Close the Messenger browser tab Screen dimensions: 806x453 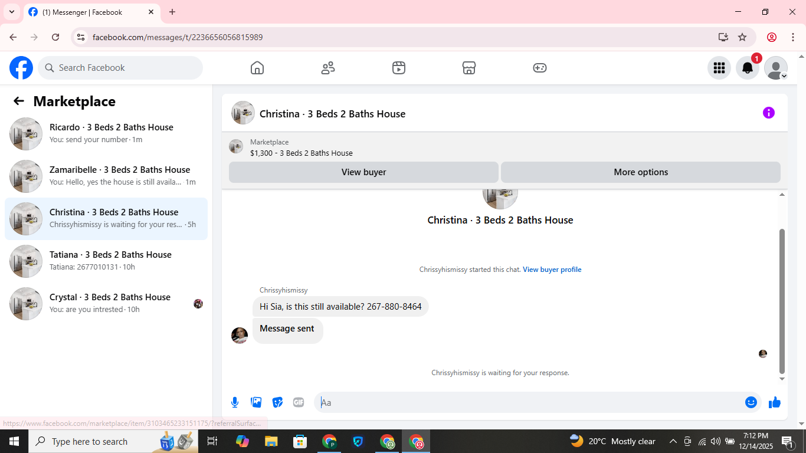151,12
